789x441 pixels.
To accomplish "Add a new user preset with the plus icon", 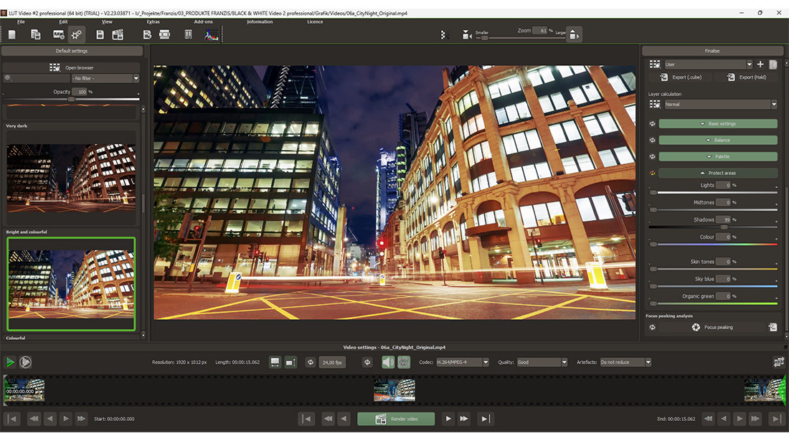I will tap(760, 64).
